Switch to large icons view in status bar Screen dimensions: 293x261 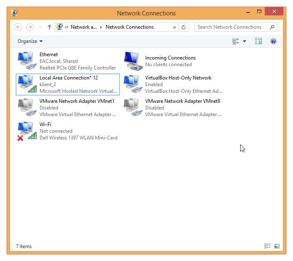tap(276, 246)
